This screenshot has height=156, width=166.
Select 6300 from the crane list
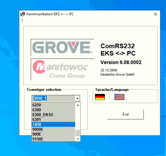tap(53, 110)
